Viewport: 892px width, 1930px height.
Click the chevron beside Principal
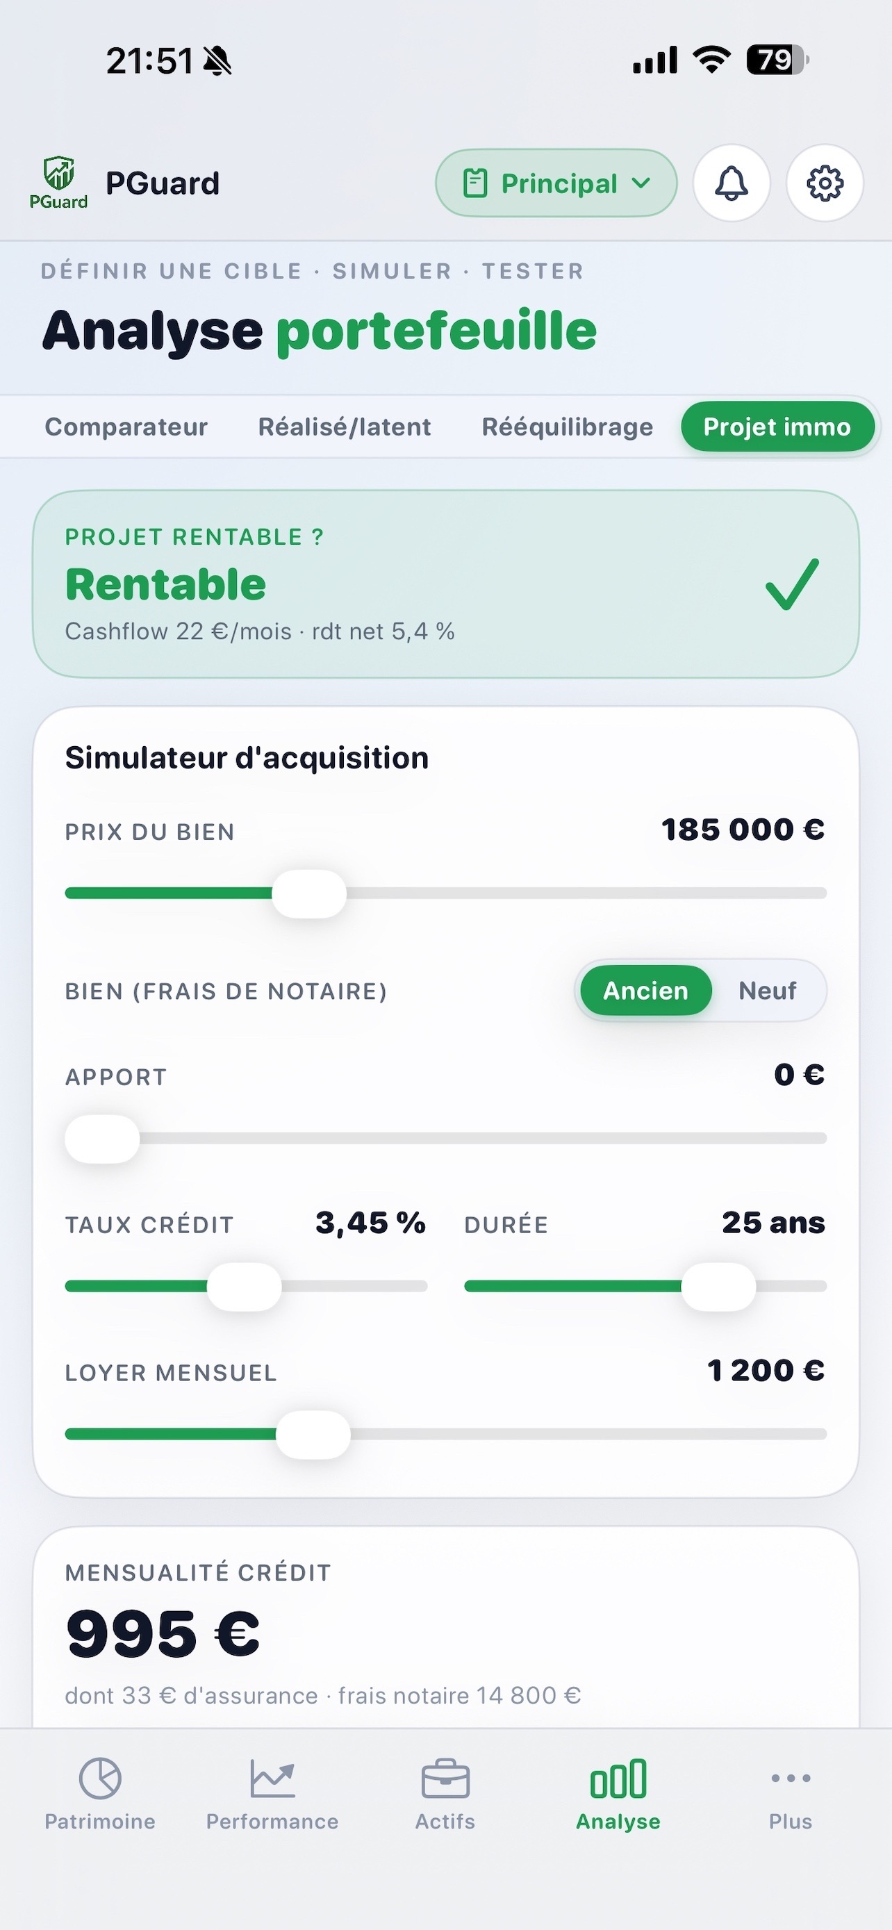coord(641,183)
